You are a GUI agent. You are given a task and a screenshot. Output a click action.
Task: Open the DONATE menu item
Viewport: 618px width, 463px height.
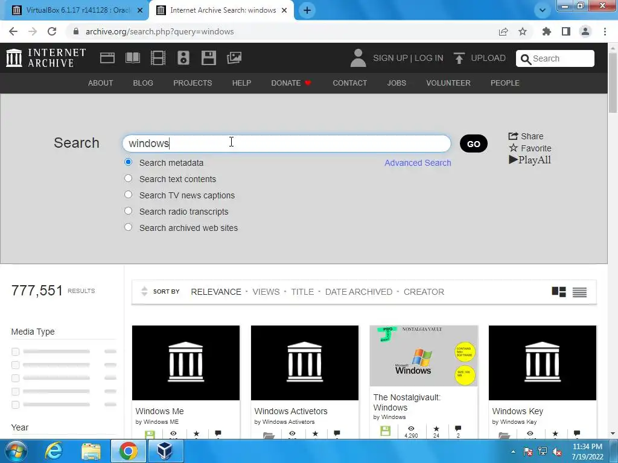[x=291, y=83]
